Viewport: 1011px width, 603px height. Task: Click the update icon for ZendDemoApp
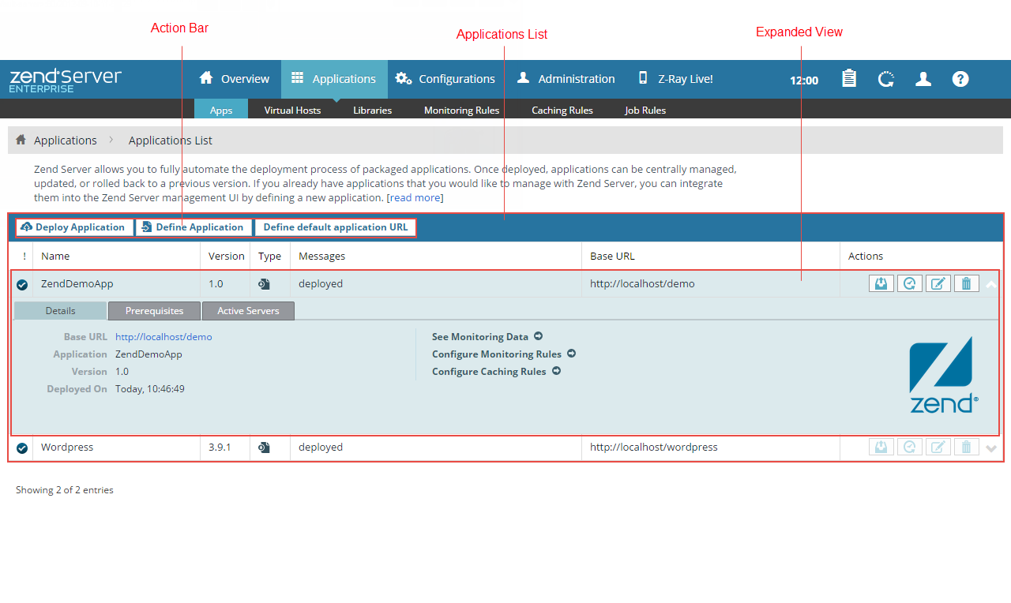click(881, 283)
